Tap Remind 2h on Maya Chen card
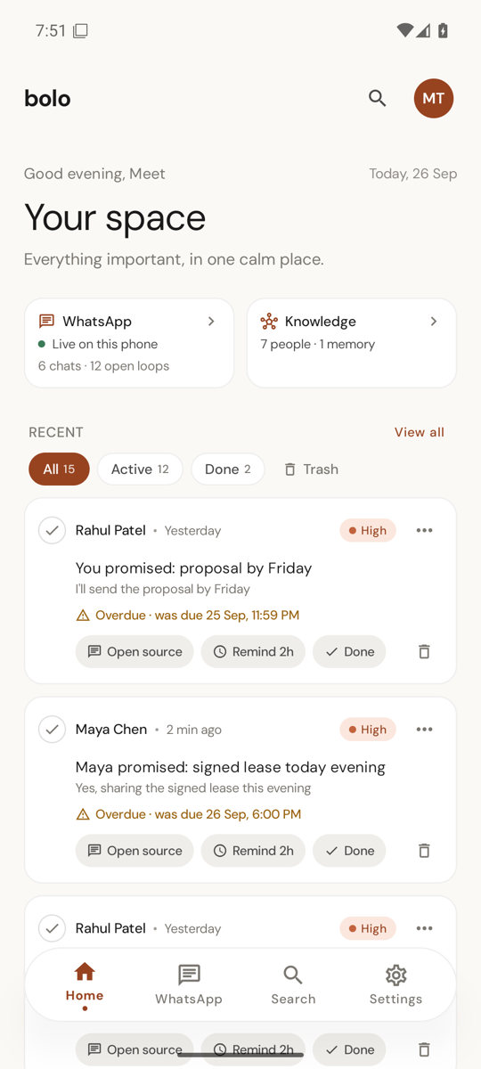The width and height of the screenshot is (481, 1069). (x=253, y=851)
